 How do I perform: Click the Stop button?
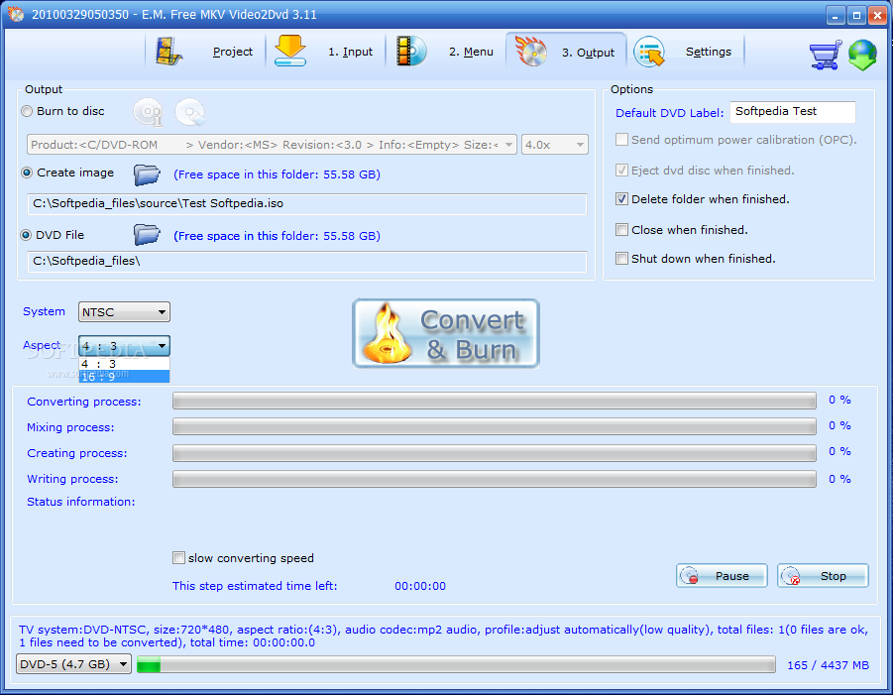(823, 576)
